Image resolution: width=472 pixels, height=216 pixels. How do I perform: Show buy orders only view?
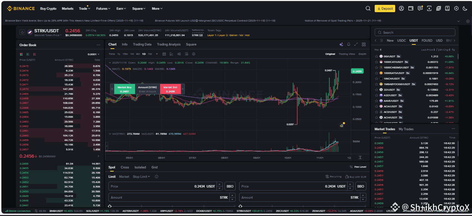point(28,54)
